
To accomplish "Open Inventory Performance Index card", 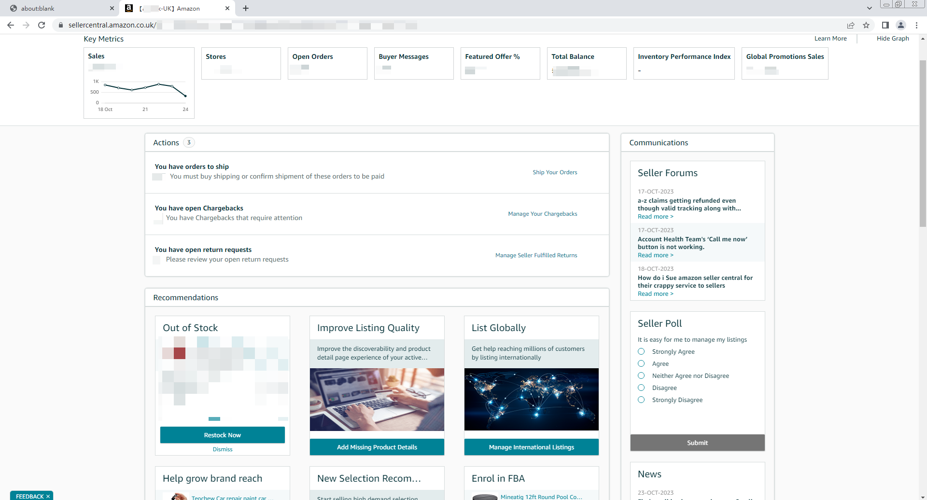I will (684, 63).
